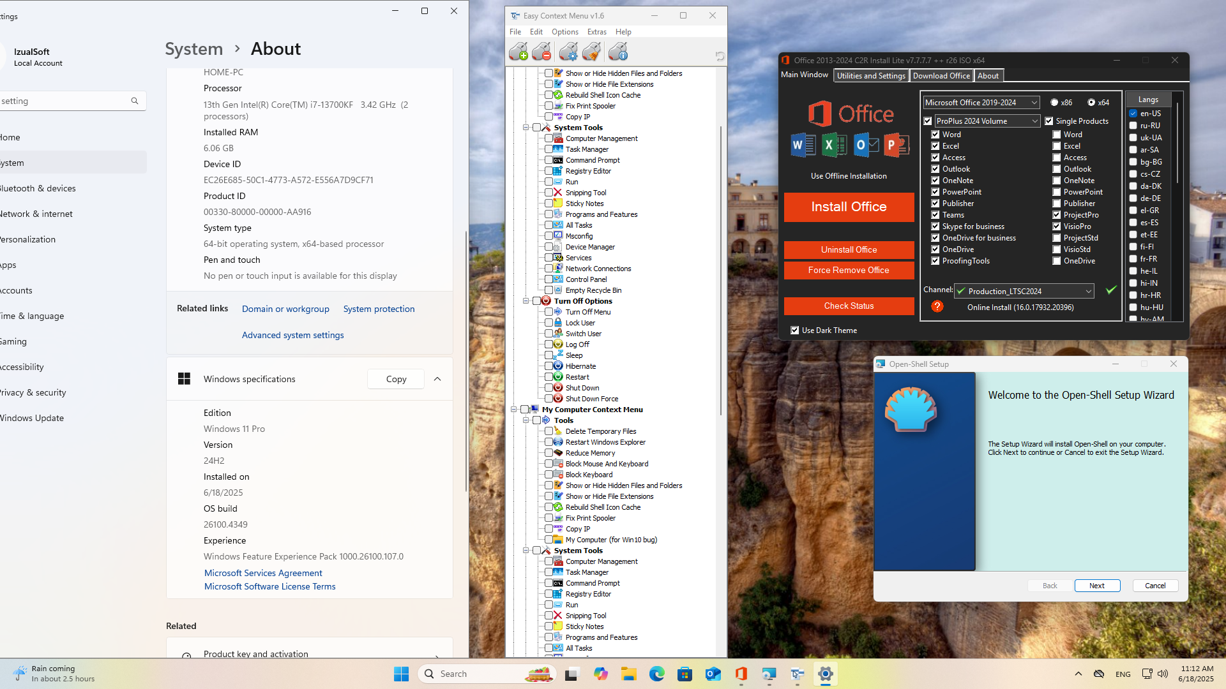Click the ContextMenu Cleaner mouse icon with broom
The image size is (1226, 689).
[x=591, y=52]
